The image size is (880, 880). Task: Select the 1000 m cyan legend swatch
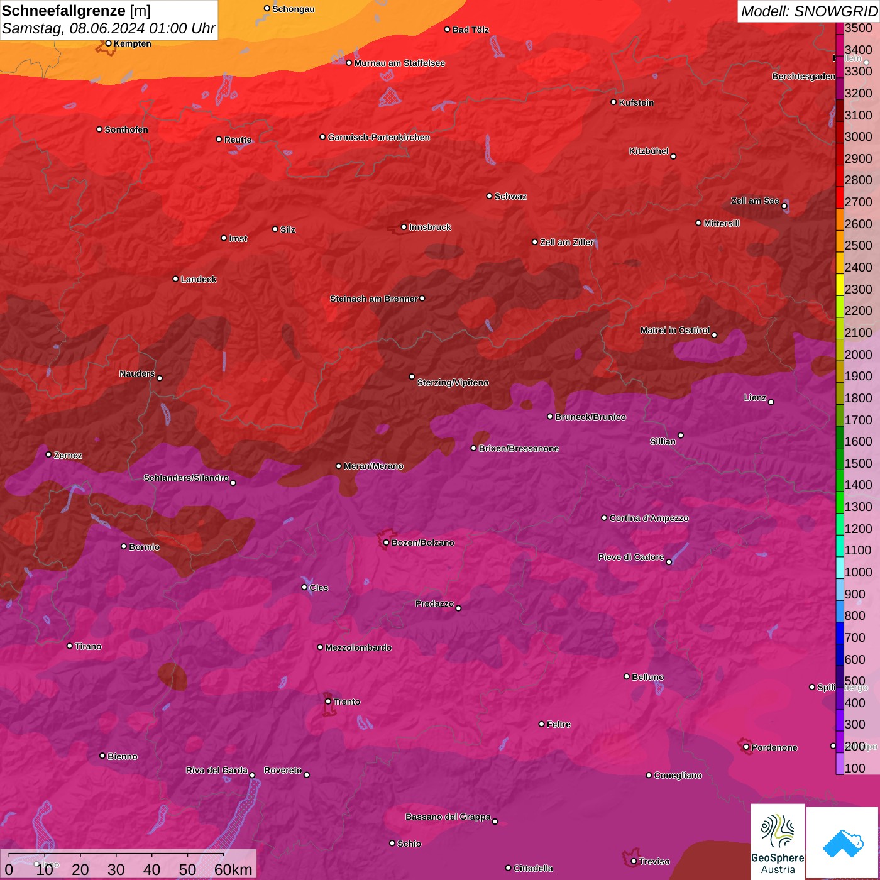(x=840, y=568)
